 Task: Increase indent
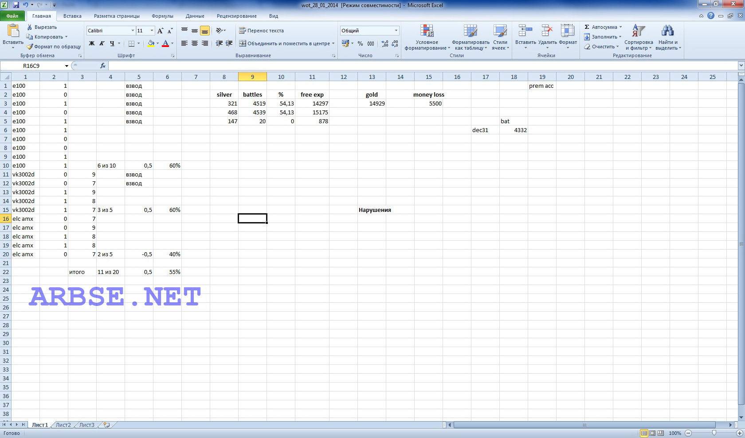point(229,43)
